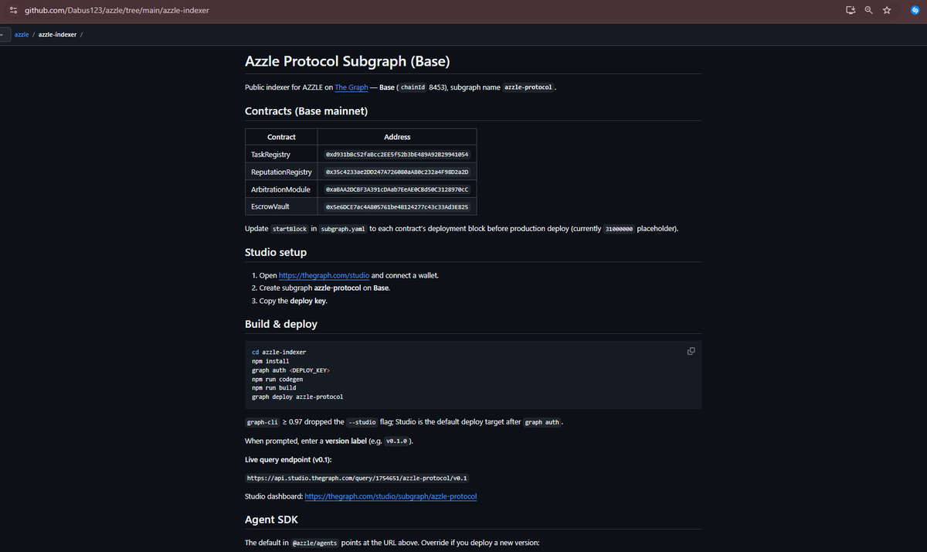This screenshot has width=927, height=552.
Task: Click the ArbitrationModule address 0xaBAA2DCBF...
Action: click(397, 189)
